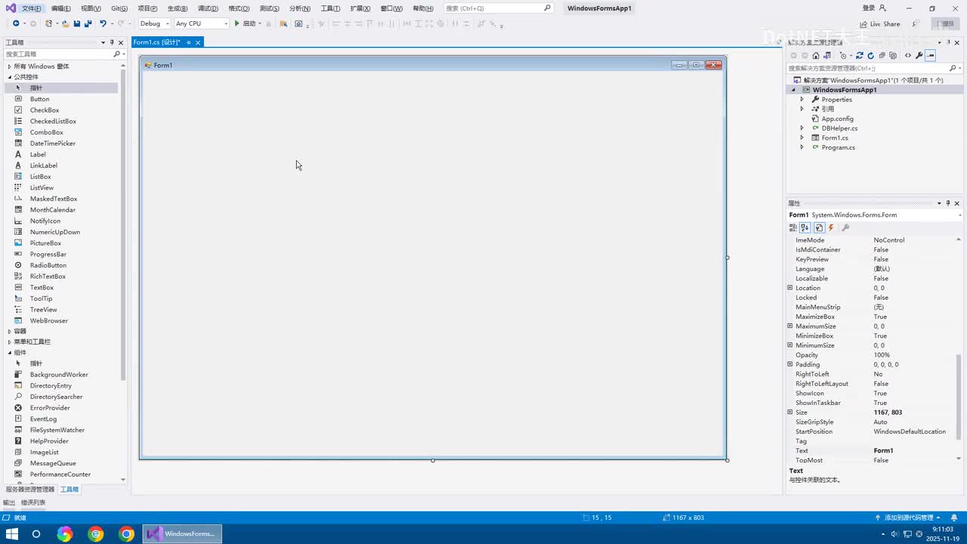The image size is (967, 544).
Task: Start debugging with the green play icon
Action: pyautogui.click(x=237, y=23)
